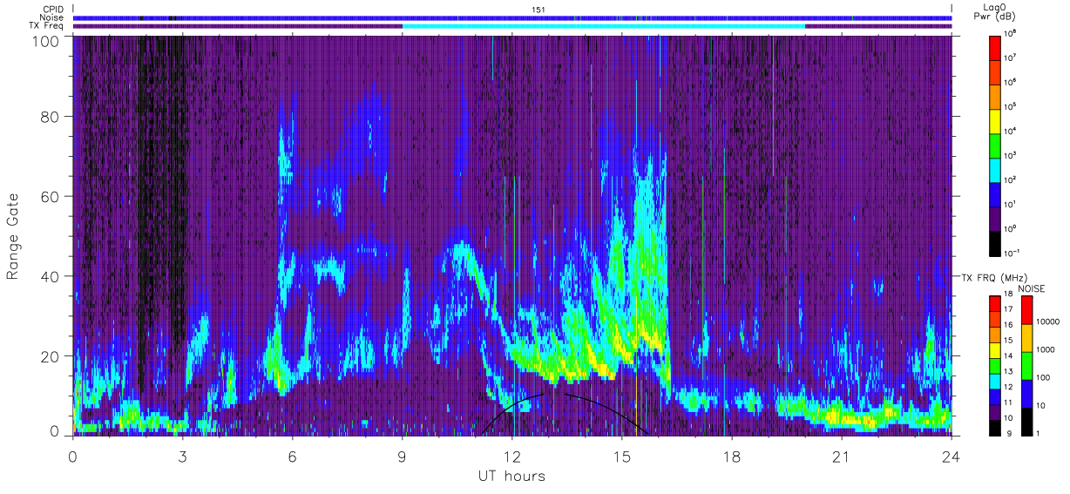Viewport: 1070px width, 494px height.
Task: Click the red band of the NOISE colorbar
Action: point(1026,310)
